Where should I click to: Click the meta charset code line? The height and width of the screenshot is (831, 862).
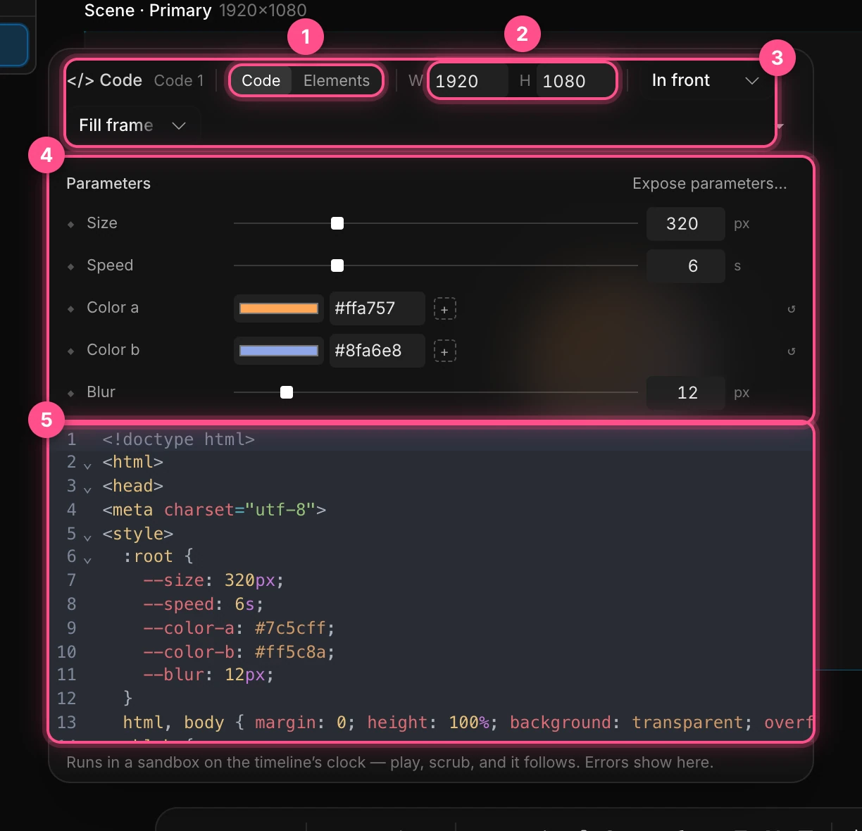[x=214, y=509]
